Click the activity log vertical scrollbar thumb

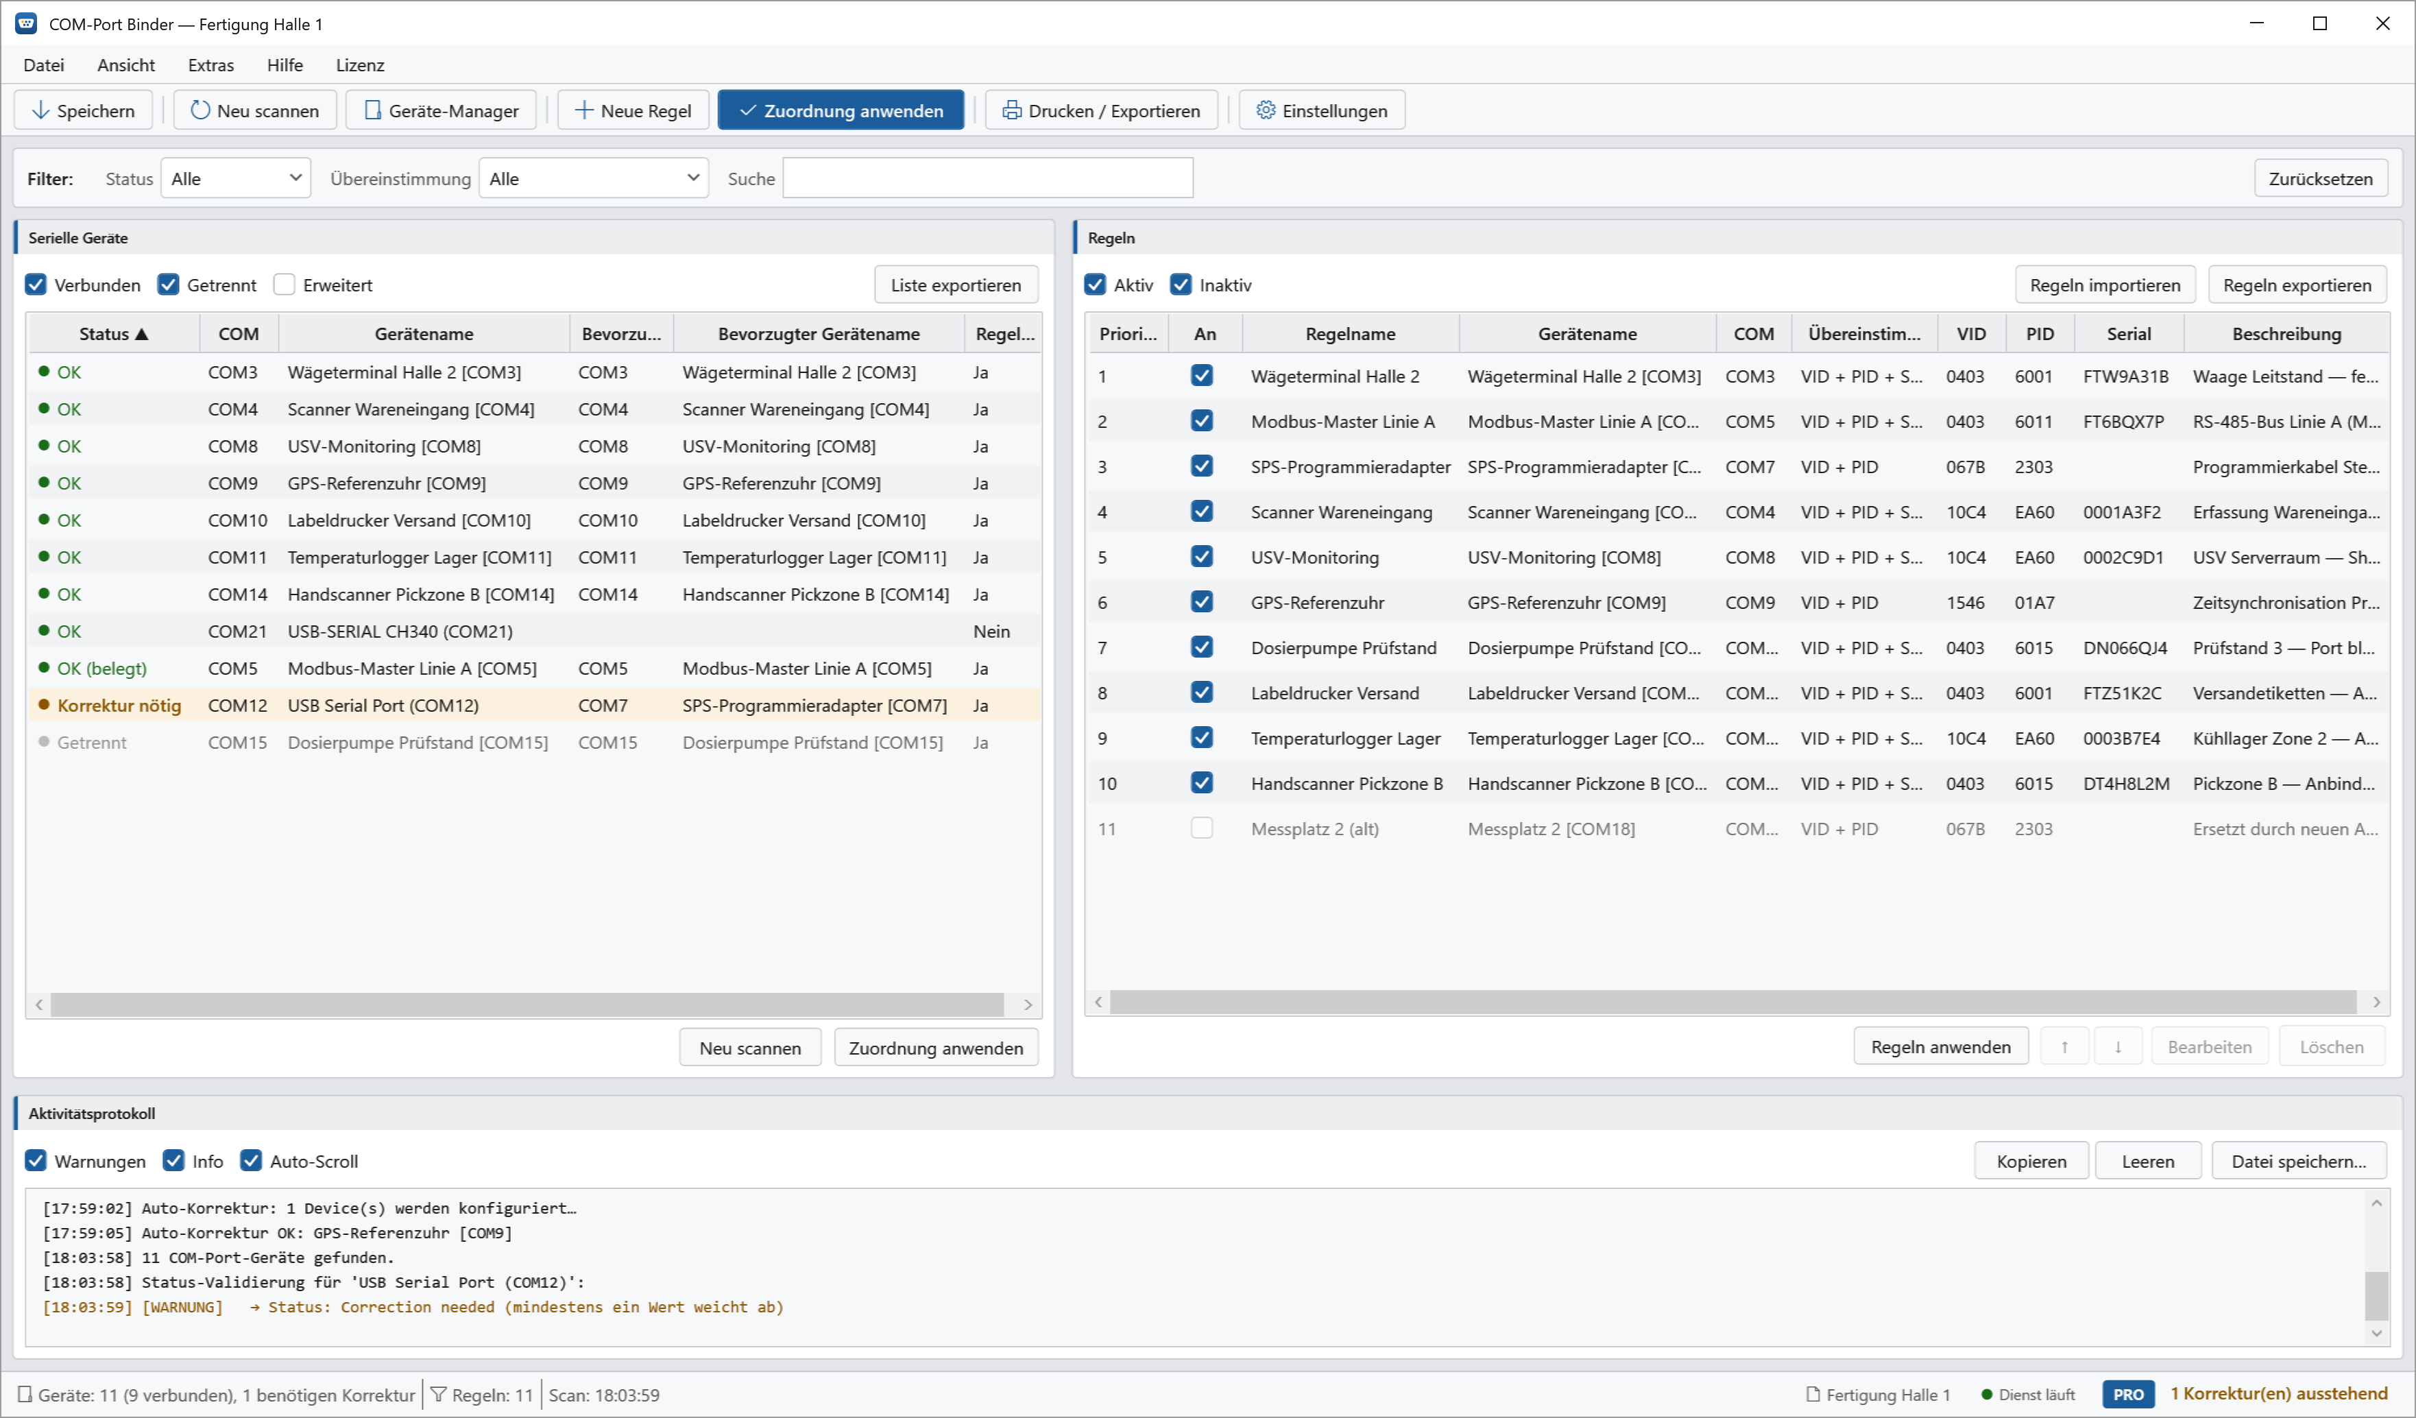tap(2377, 1295)
